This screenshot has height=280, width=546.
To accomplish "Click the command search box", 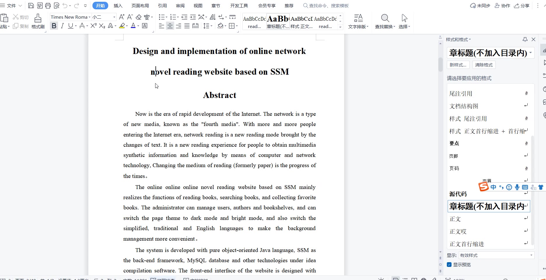I will (x=326, y=6).
